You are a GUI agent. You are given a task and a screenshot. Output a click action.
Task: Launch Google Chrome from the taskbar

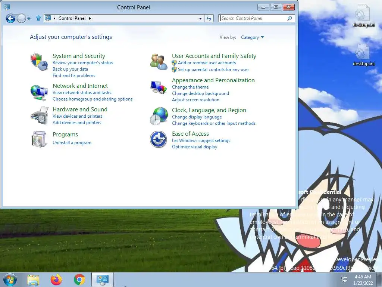(79, 280)
